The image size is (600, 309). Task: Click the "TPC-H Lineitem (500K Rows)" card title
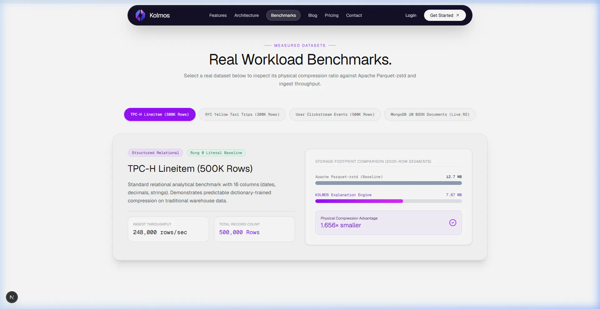190,169
